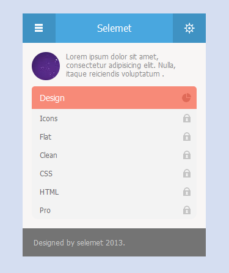Open the settings gear icon
Screen dimensions: 229x273
click(x=189, y=28)
